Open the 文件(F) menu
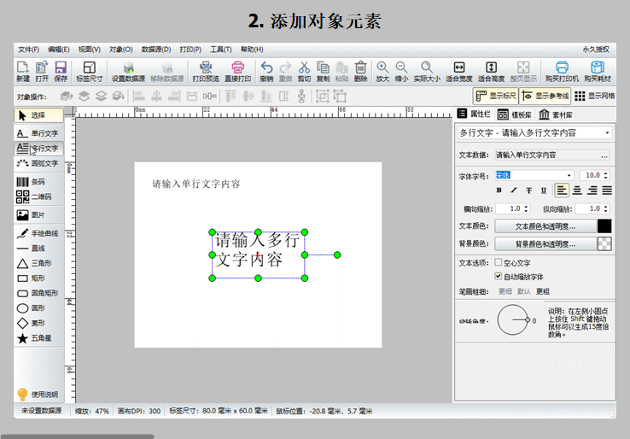Screen dimensions: 630x439 [28, 50]
